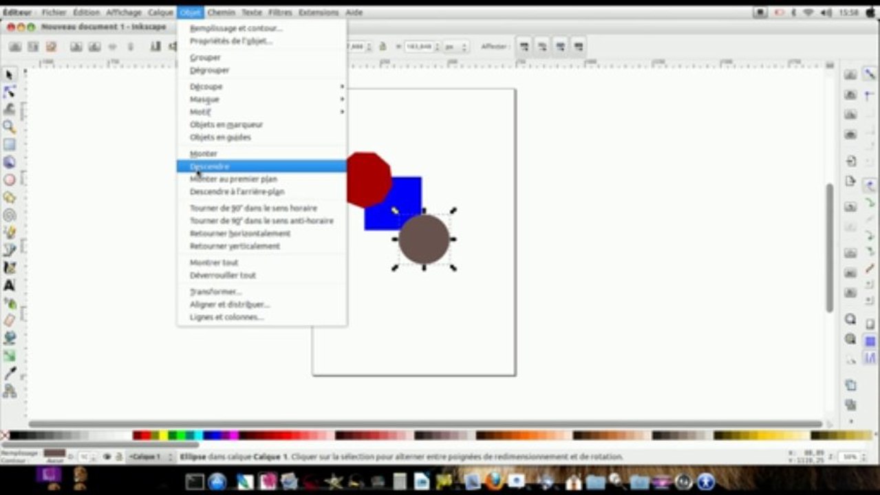Open Remplissage et contour dialog
Image resolution: width=880 pixels, height=495 pixels.
coord(261,28)
